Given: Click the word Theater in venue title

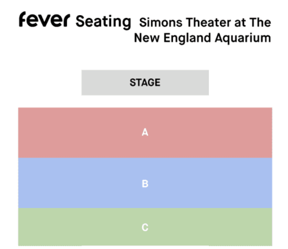Looking at the screenshot, I should click(208, 22).
